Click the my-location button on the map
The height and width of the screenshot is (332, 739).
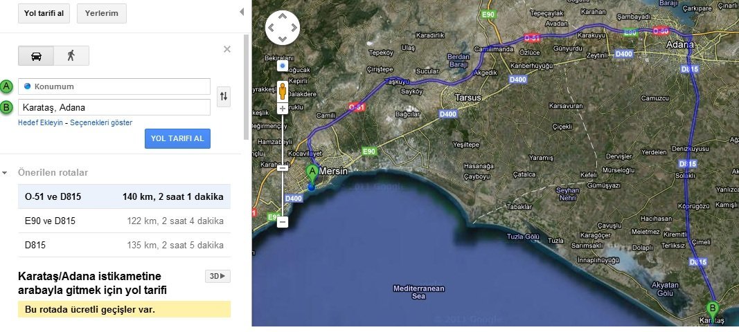[283, 66]
